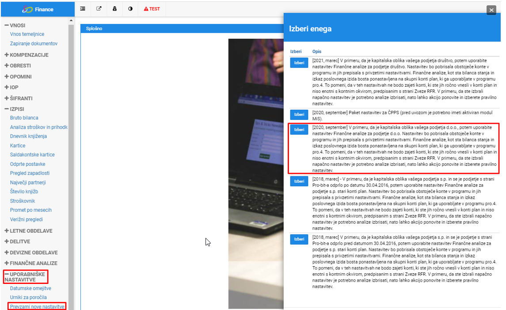Click the Izberi column header
Screen dimensions: 506x310
(296, 51)
